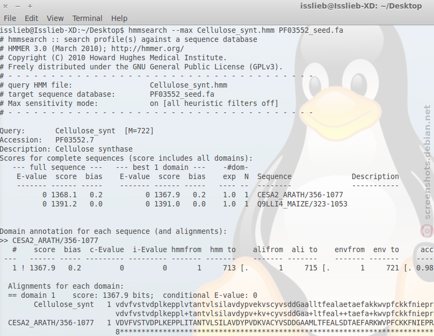Click the 'Alignments for each domain:' line
This screenshot has height=336, width=434.
66,286
